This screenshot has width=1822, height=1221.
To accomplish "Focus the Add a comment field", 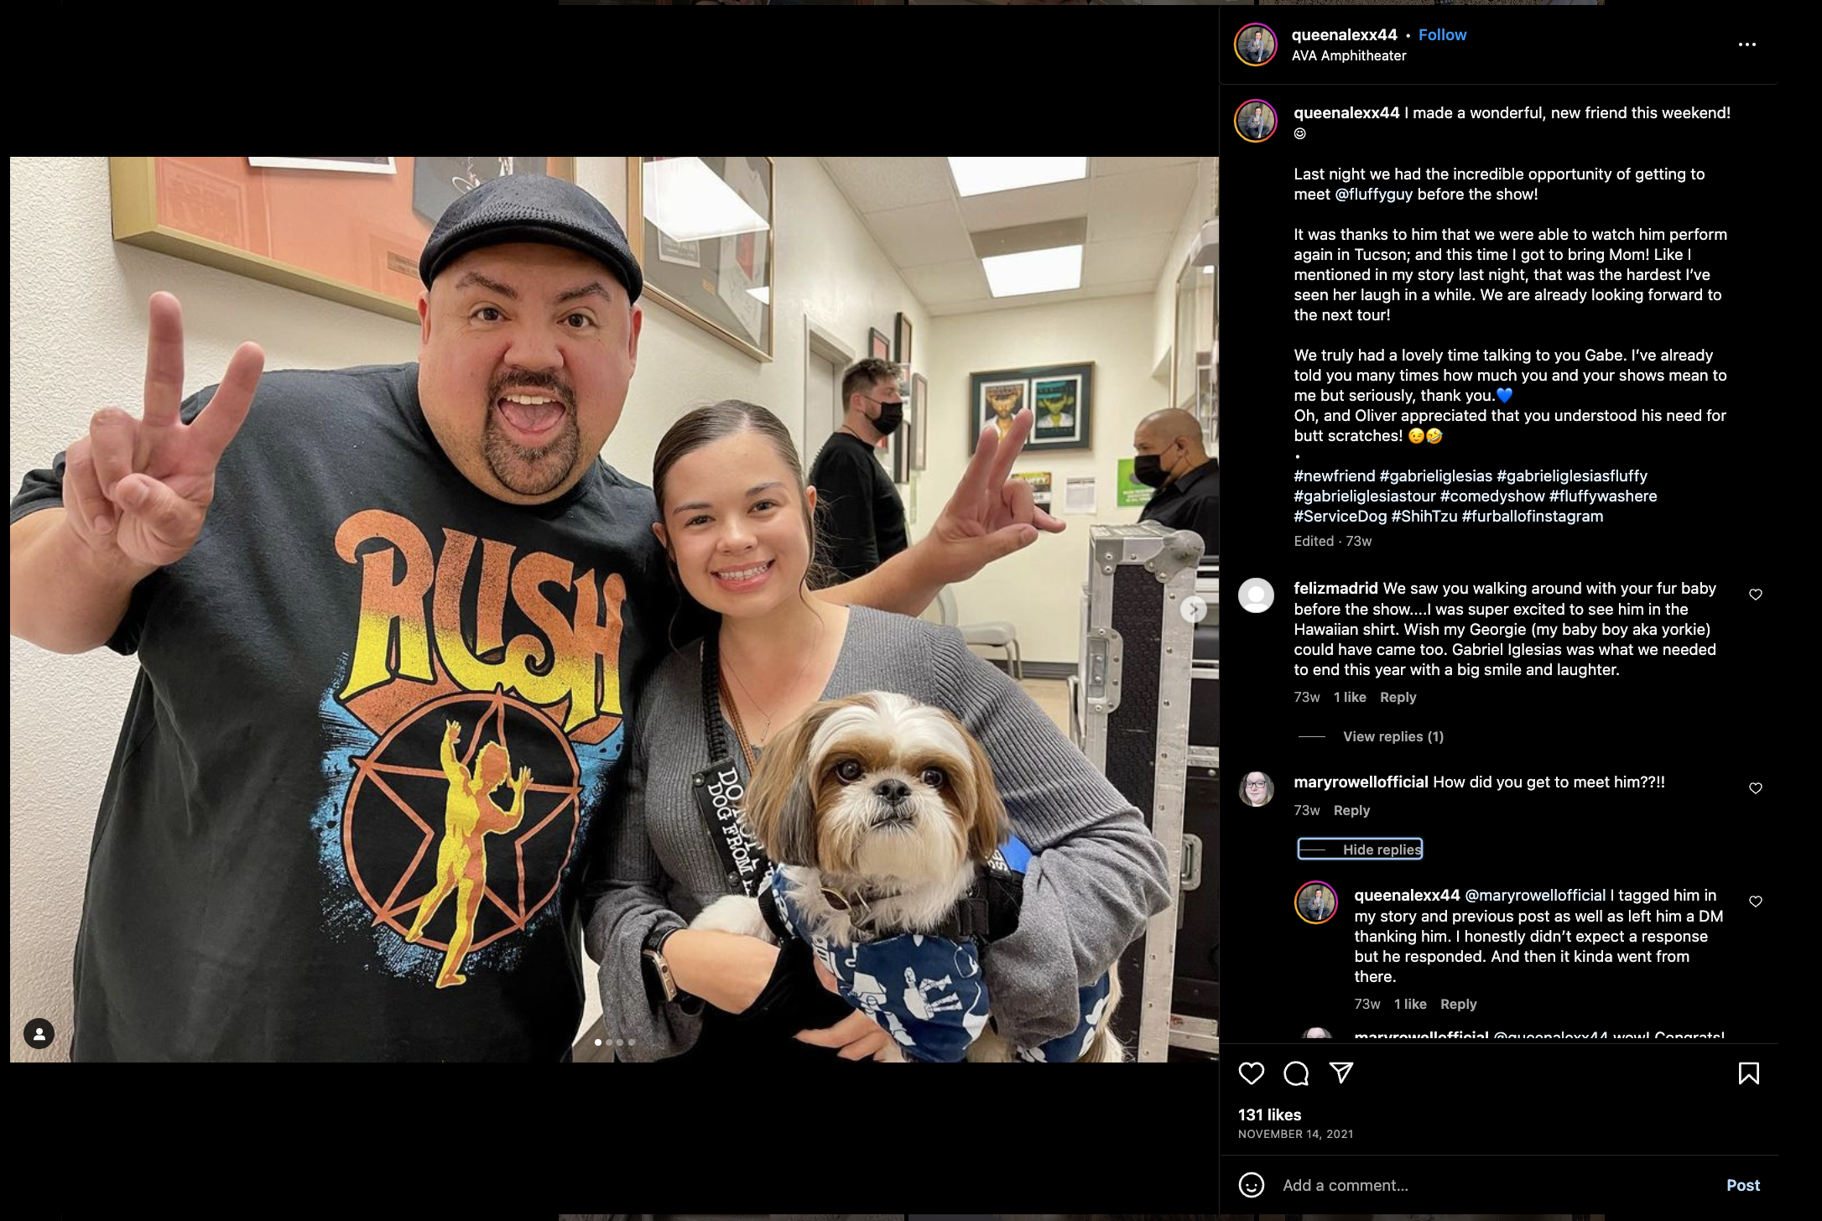I will tap(1493, 1185).
